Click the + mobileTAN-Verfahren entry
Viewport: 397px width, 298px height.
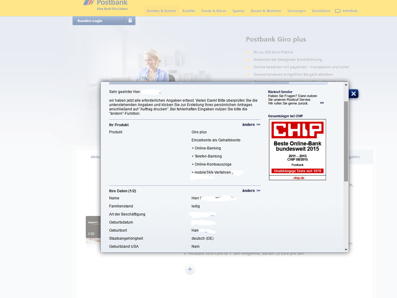(211, 172)
